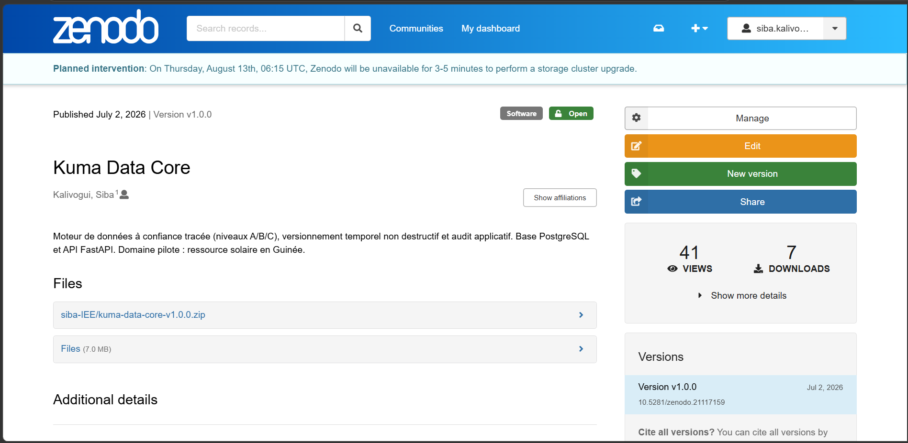Viewport: 908px width, 443px height.
Task: Click the Kuma Data Core title
Action: (122, 168)
